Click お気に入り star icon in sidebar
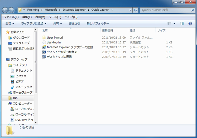The height and width of the screenshot is (138, 197). point(8,32)
